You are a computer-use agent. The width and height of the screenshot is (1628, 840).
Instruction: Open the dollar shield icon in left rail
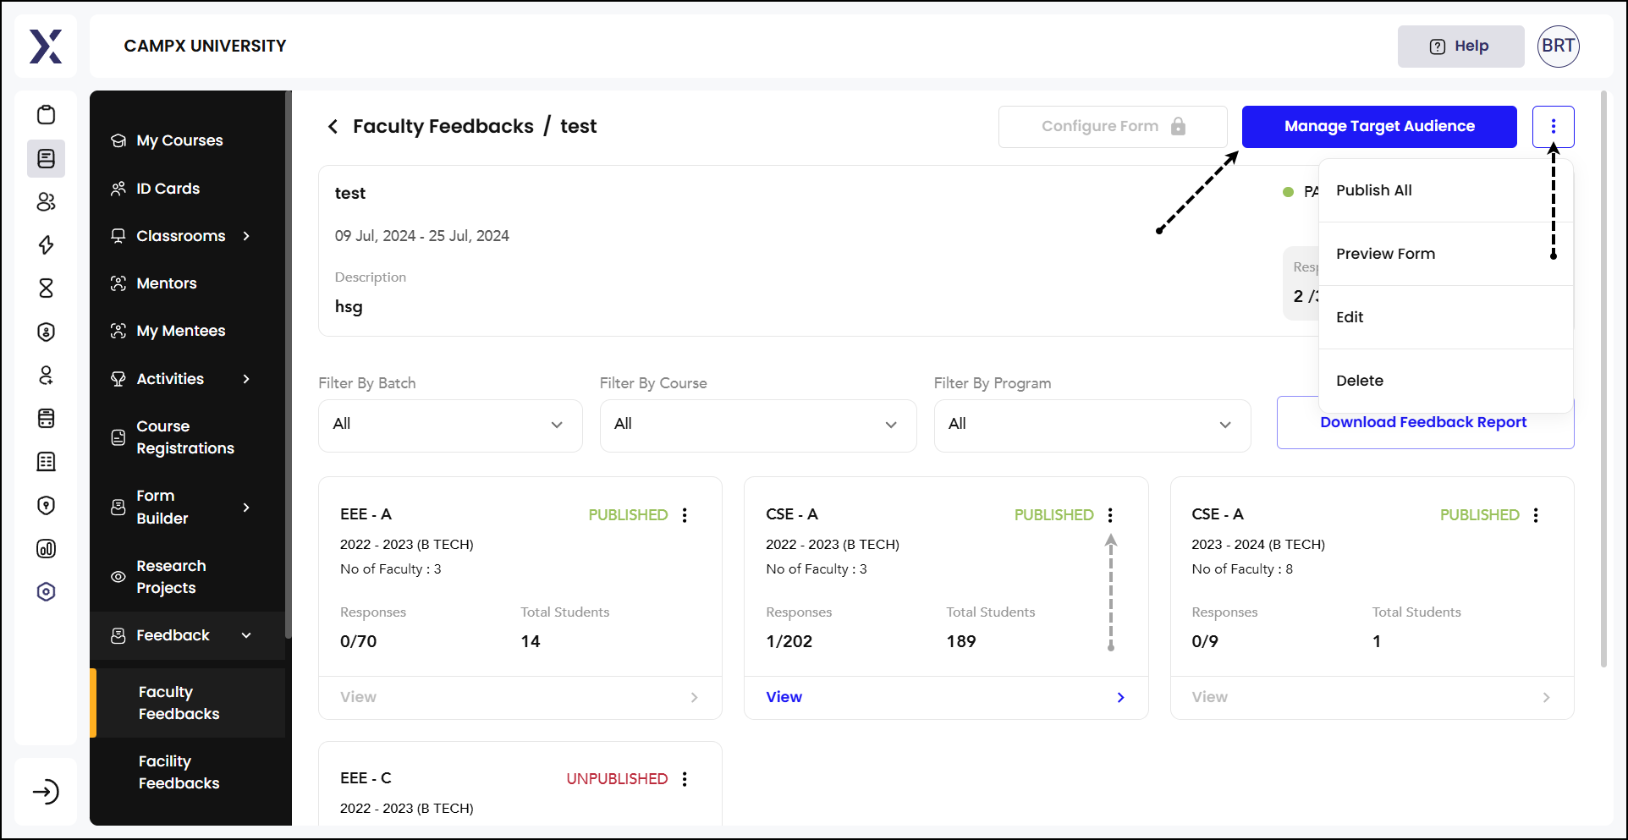[47, 332]
